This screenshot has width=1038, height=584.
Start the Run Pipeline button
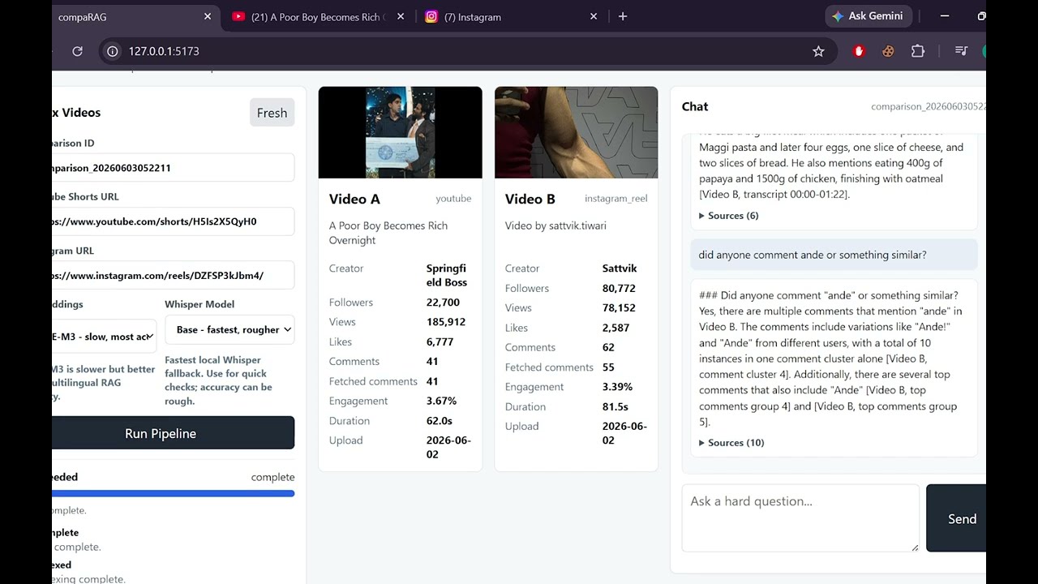coord(173,433)
